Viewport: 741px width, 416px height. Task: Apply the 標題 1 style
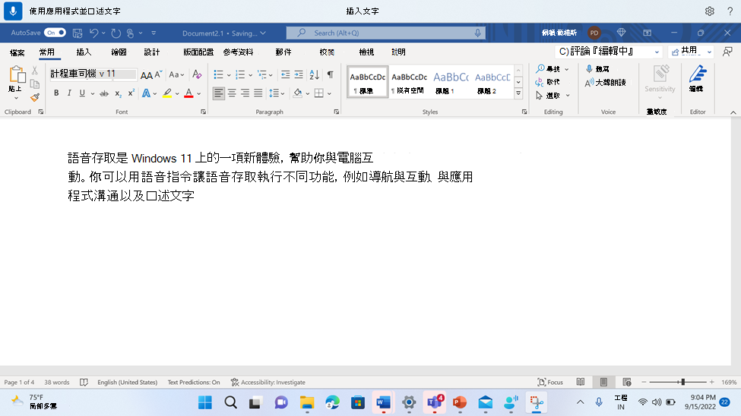tap(451, 82)
